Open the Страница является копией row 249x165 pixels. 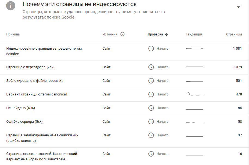(x=124, y=156)
